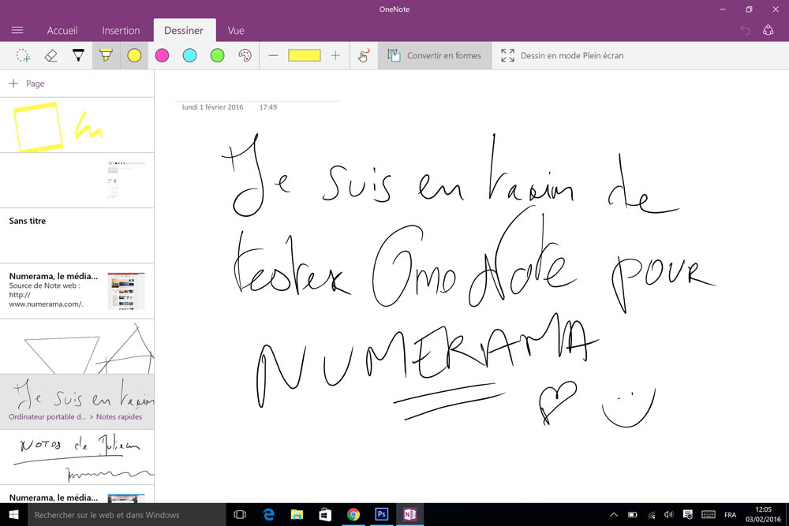The height and width of the screenshot is (526, 789).
Task: Toggle drawing with touch or mouse
Action: point(364,55)
